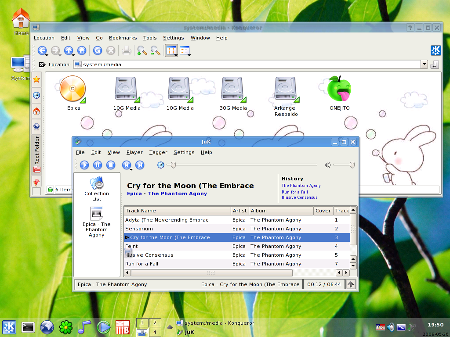Click the Stop button in JuK
This screenshot has width=450, height=337.
(111, 165)
